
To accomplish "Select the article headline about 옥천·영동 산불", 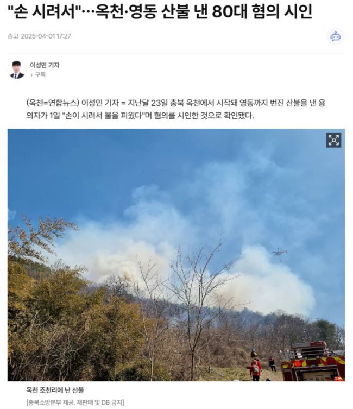I will (x=160, y=11).
